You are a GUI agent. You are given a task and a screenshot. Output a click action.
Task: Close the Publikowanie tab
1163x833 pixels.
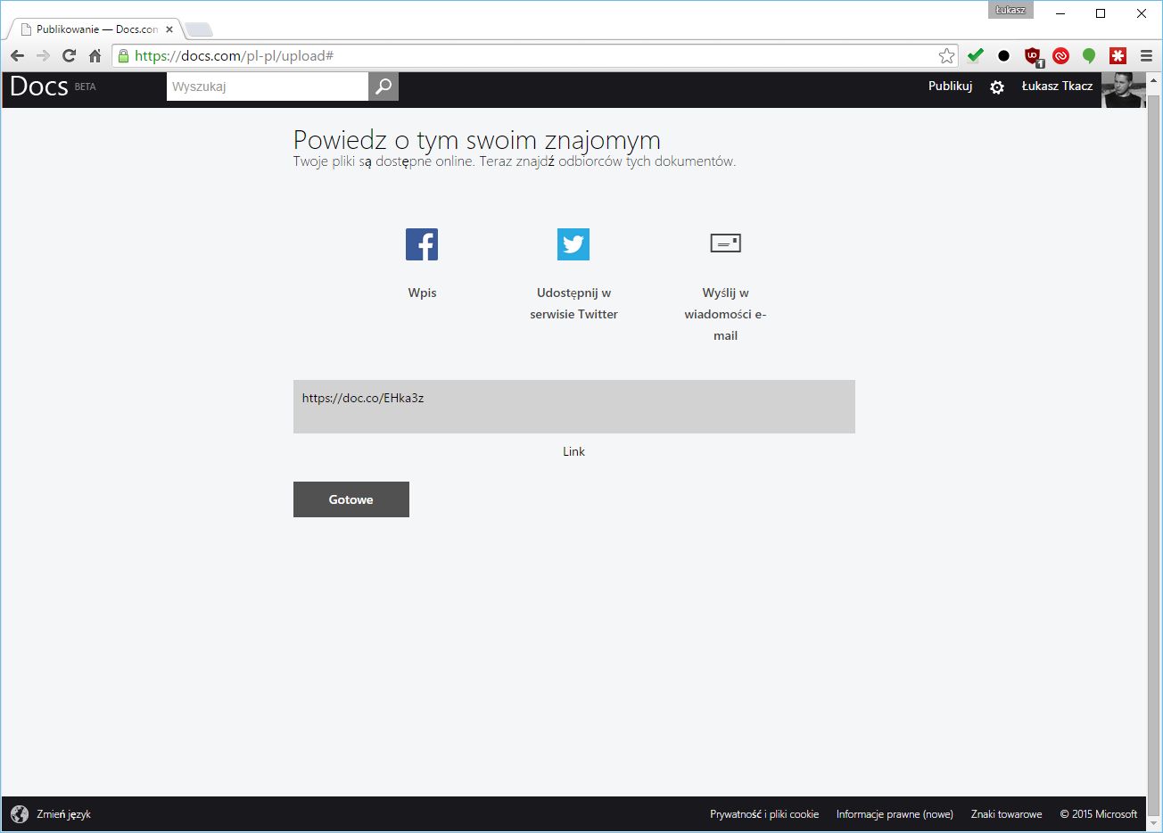[x=169, y=29]
